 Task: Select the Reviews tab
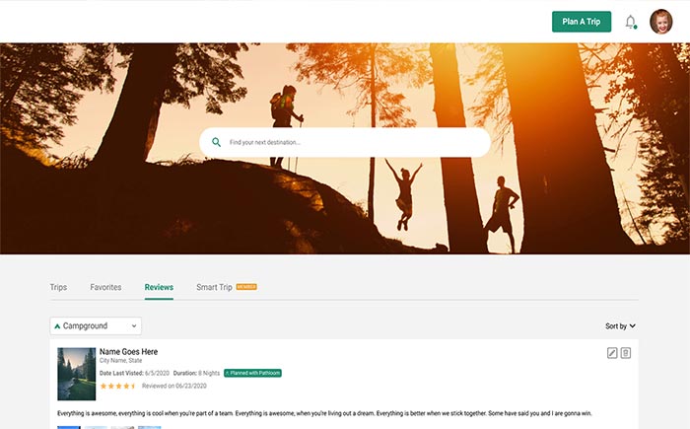pos(159,287)
